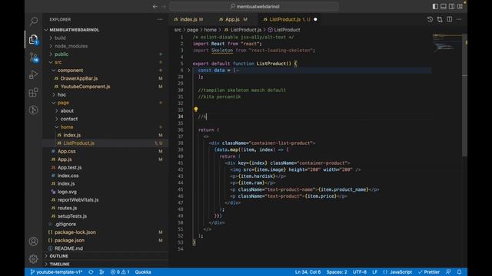Click JavaScript language mode indicator

pyautogui.click(x=397, y=272)
